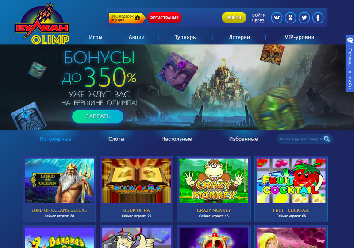The image size is (354, 248).
Task: Open the Crazy Monkey game thumbnail
Action: pos(214,181)
